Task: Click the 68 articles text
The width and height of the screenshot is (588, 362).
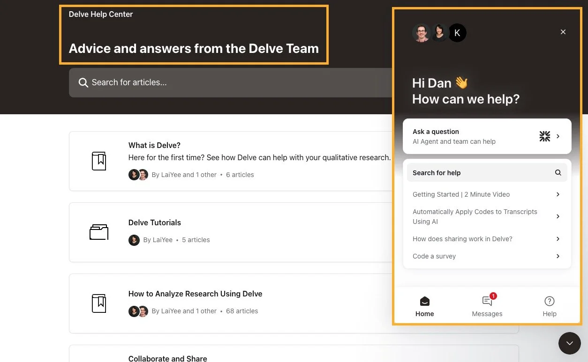Action: click(242, 311)
